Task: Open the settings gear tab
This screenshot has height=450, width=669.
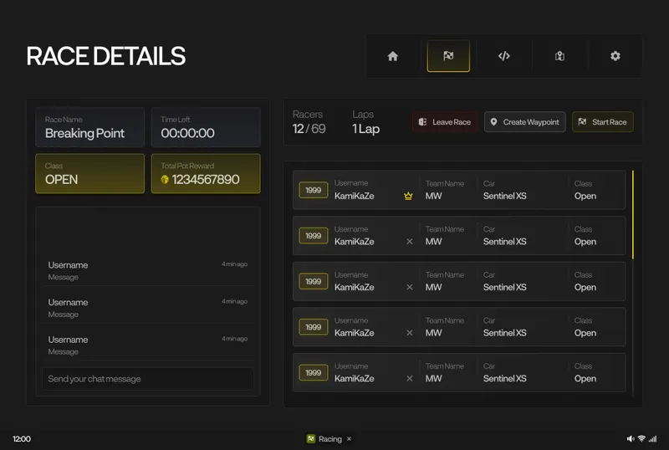Action: coord(615,56)
